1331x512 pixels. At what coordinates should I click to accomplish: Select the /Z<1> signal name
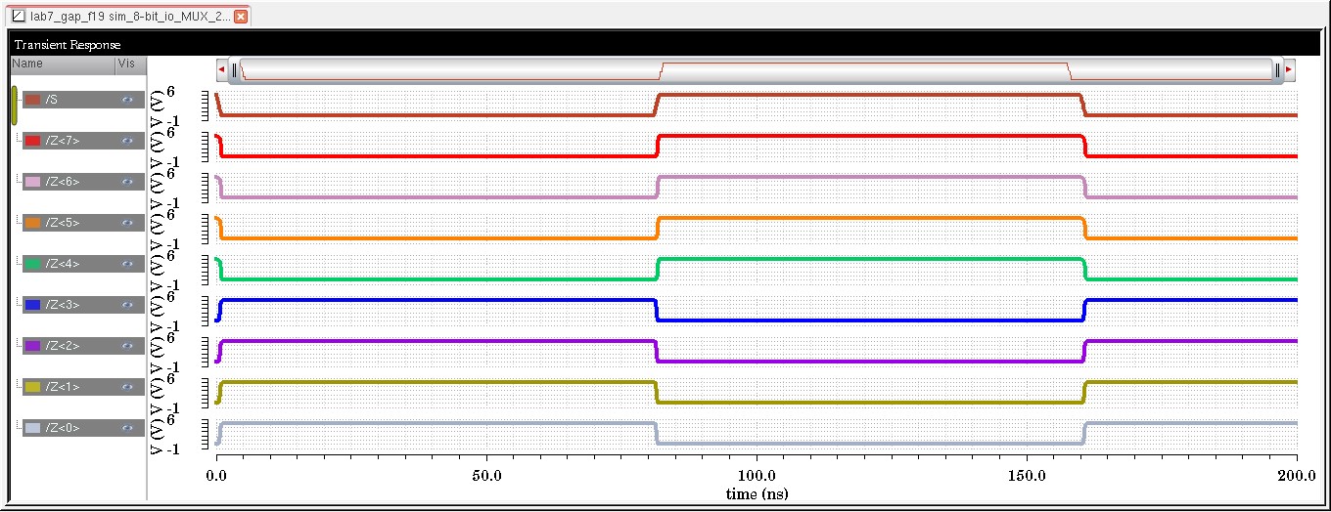[62, 387]
